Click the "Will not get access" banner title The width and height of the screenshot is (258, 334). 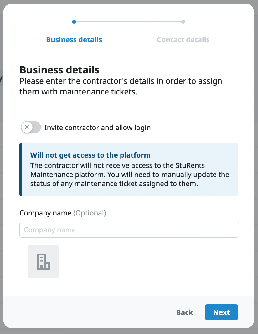[90, 155]
